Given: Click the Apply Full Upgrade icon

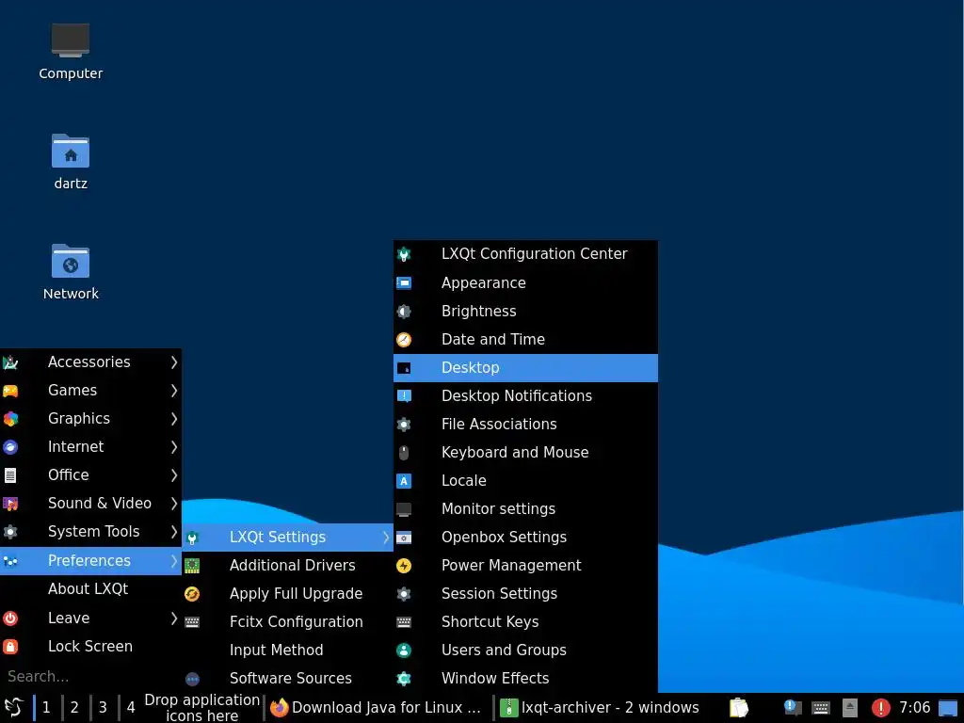Looking at the screenshot, I should click(192, 594).
